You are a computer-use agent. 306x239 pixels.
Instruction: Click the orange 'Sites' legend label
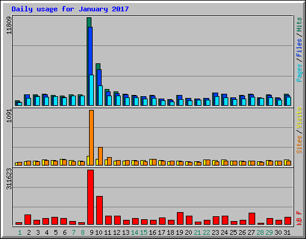click(299, 144)
